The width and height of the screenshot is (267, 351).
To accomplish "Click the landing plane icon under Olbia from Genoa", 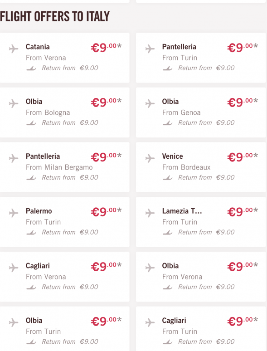I will click(168, 123).
